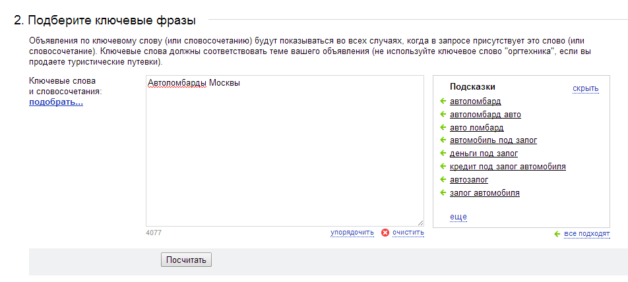Add кредит под залог автомобиля via arrow

point(443,166)
